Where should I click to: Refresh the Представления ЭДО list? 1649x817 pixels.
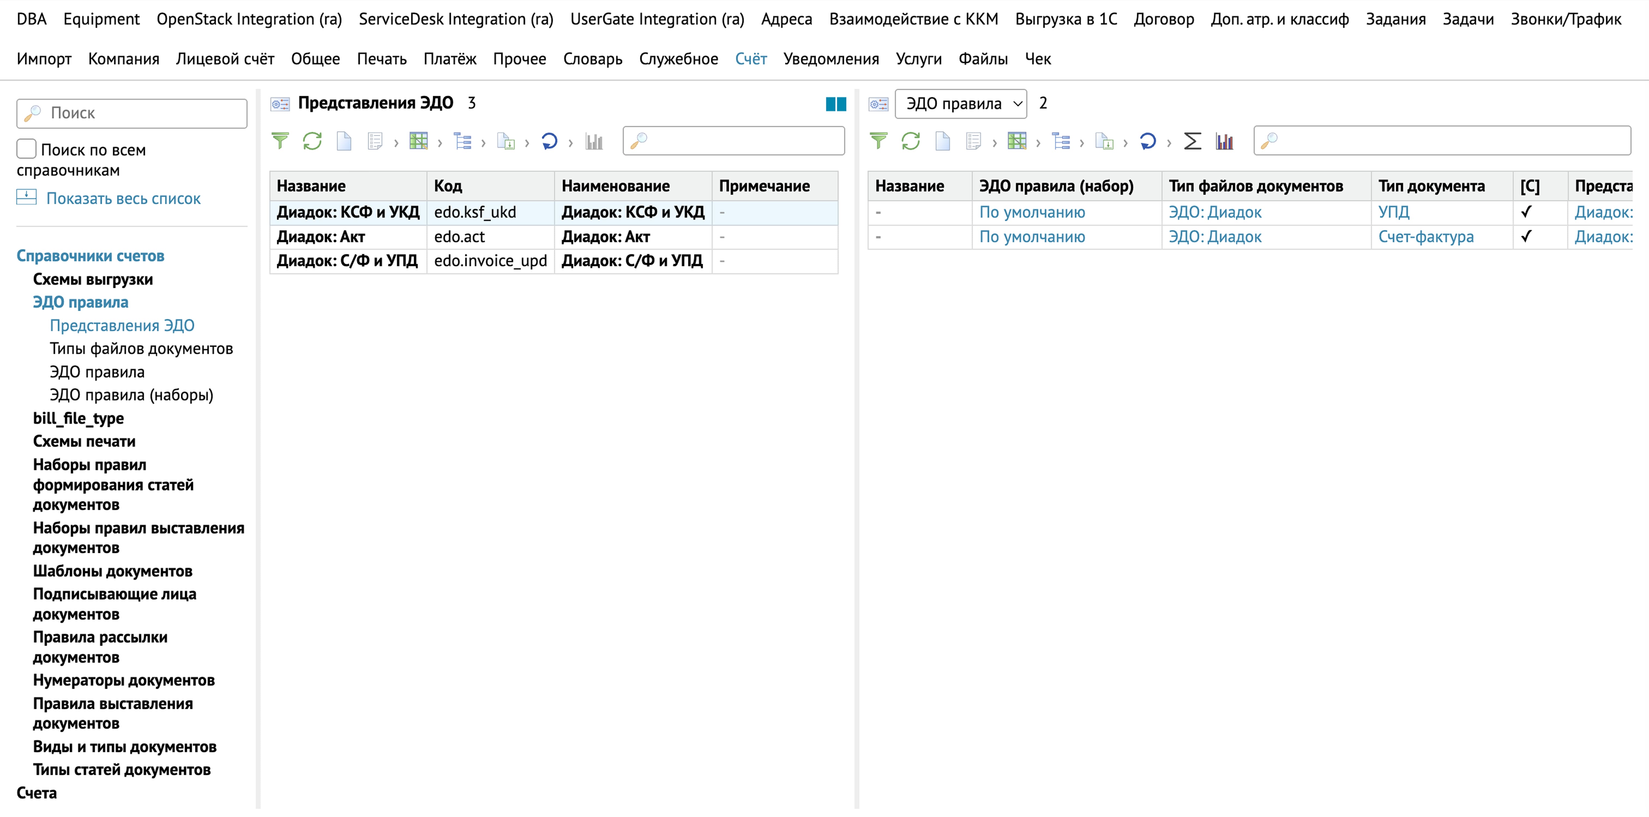tap(312, 141)
